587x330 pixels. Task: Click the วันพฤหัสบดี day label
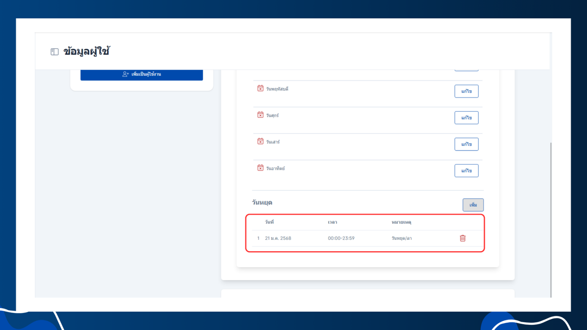coord(277,89)
